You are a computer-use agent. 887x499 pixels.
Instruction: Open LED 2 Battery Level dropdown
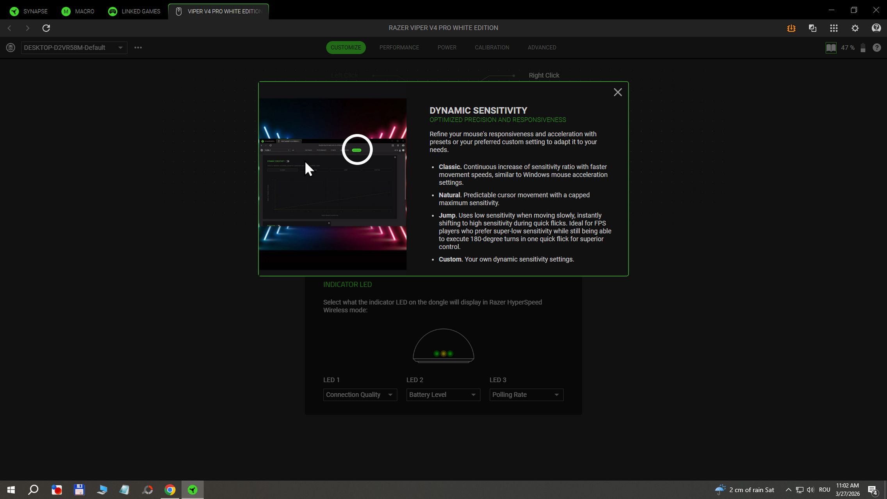coord(443,395)
